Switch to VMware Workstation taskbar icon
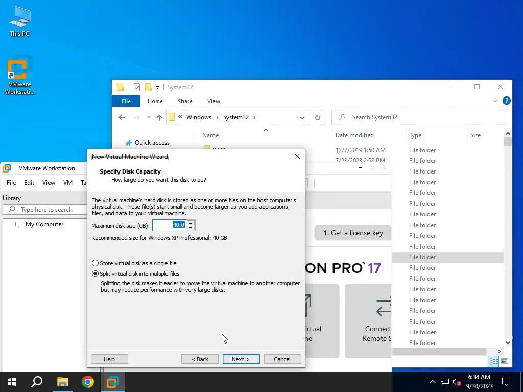Screen dimensions: 523x392 [113, 382]
